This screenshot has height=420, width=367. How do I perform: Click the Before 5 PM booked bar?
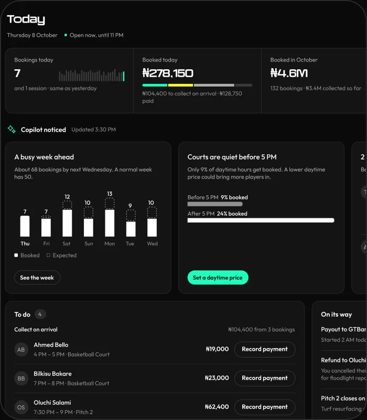tap(215, 204)
